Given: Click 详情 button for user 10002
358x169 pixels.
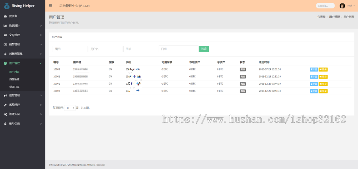Looking at the screenshot, I should [314, 77].
